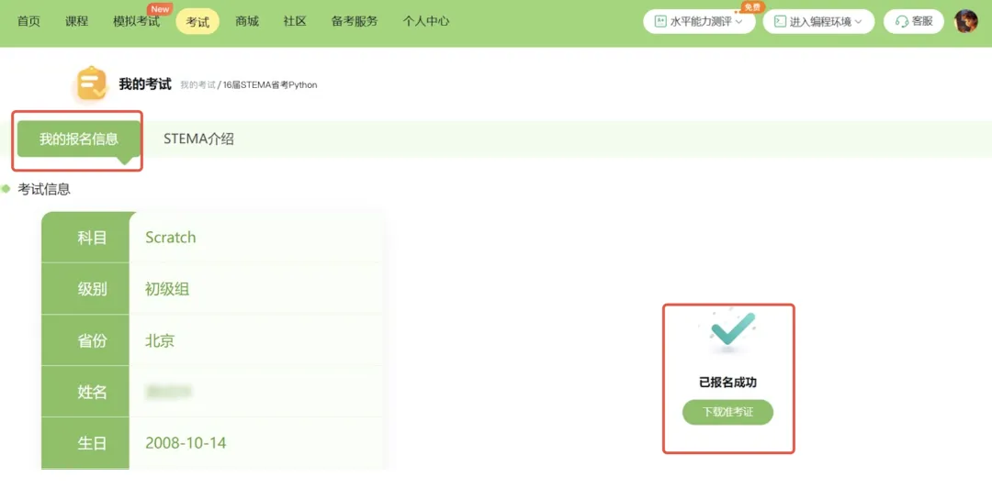Switch to the STEMA介绍 tab
The width and height of the screenshot is (992, 500).
198,139
